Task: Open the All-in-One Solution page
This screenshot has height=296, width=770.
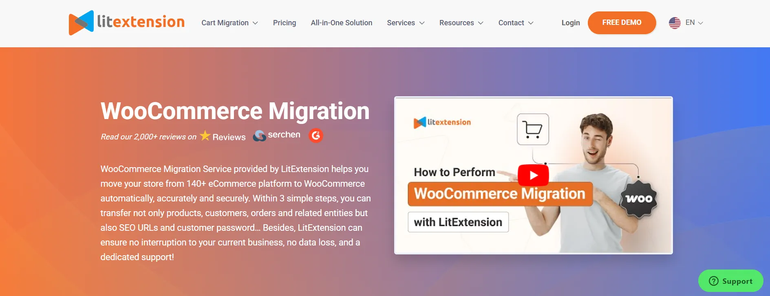Action: (342, 23)
